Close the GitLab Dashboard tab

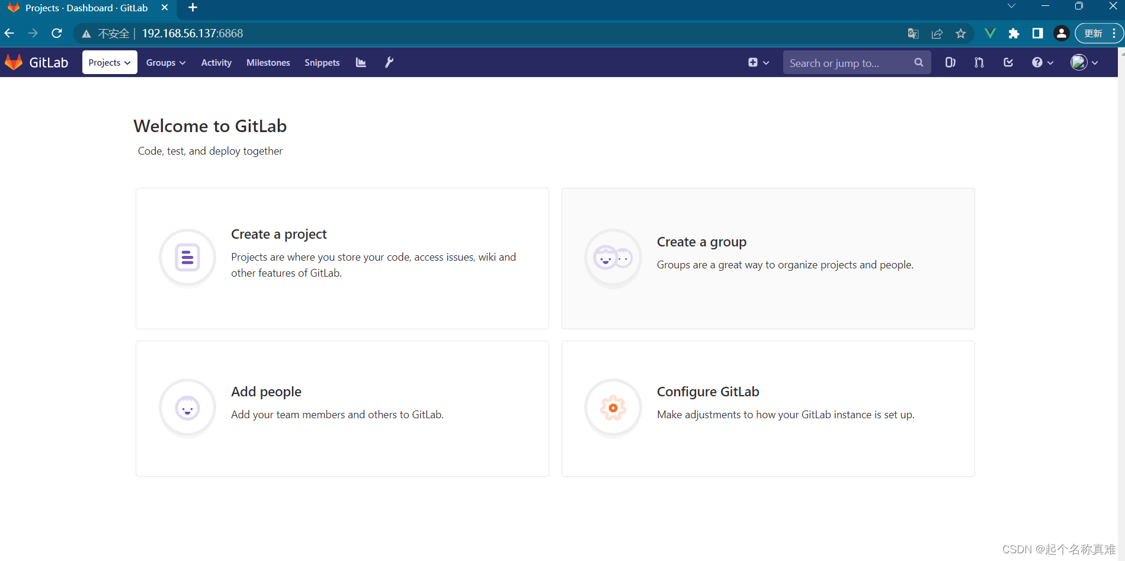click(x=165, y=8)
